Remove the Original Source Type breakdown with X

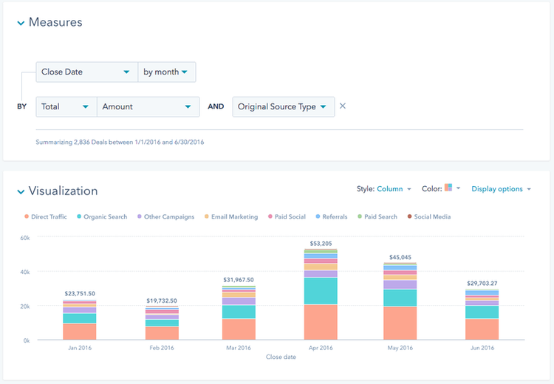coord(342,106)
